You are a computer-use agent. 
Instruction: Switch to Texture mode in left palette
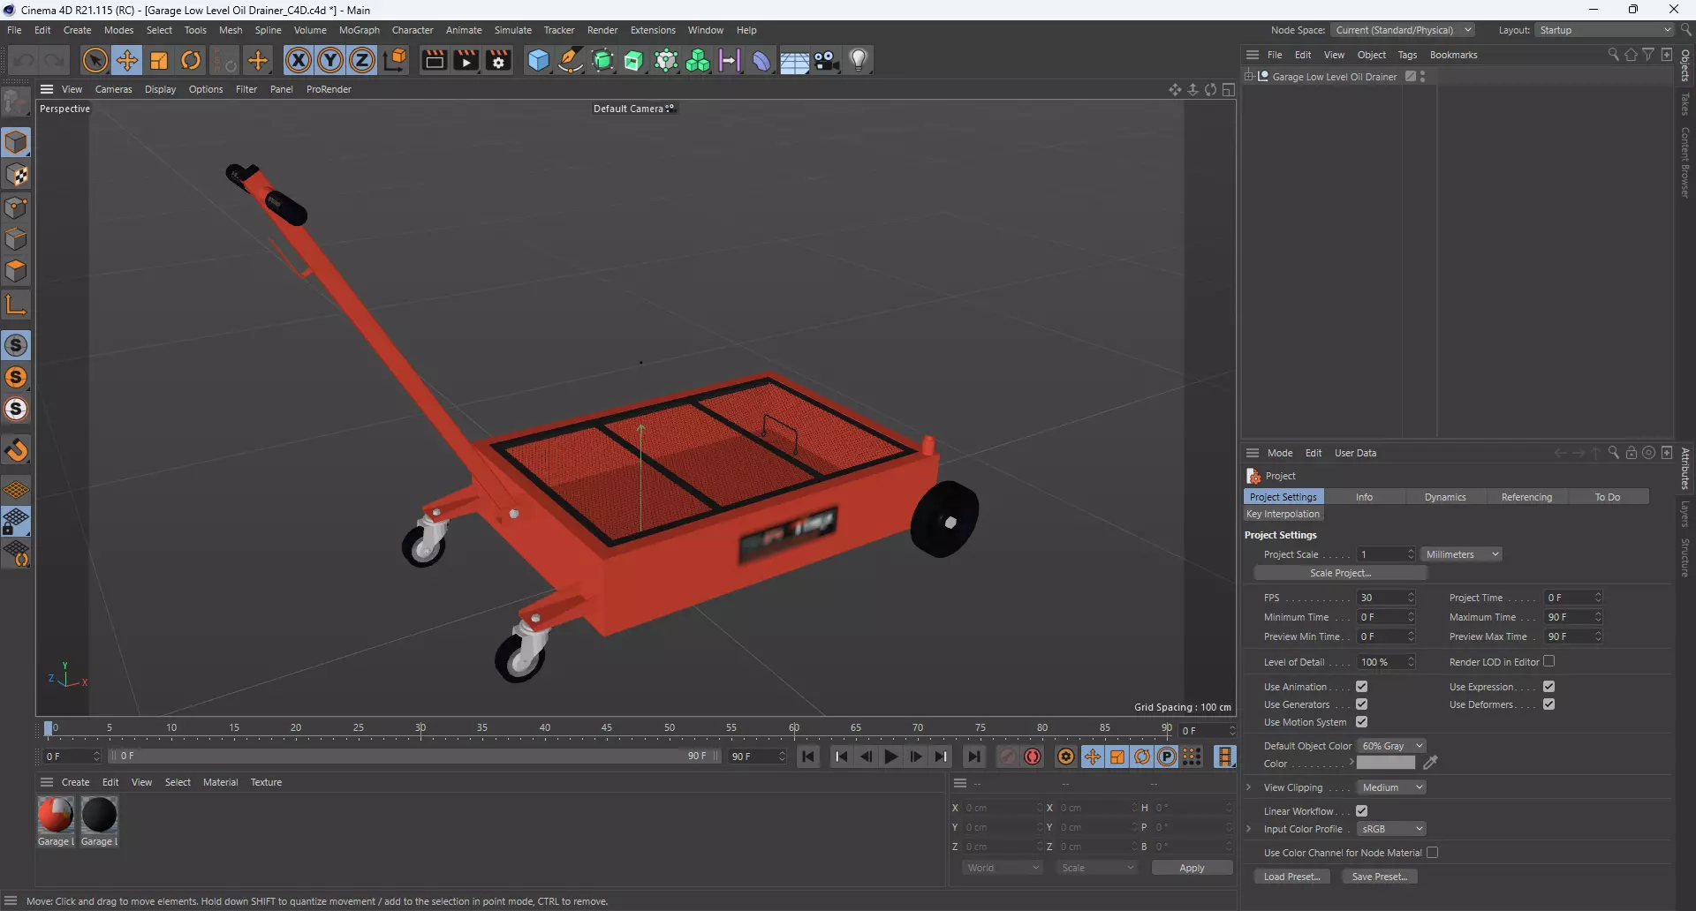tap(16, 175)
